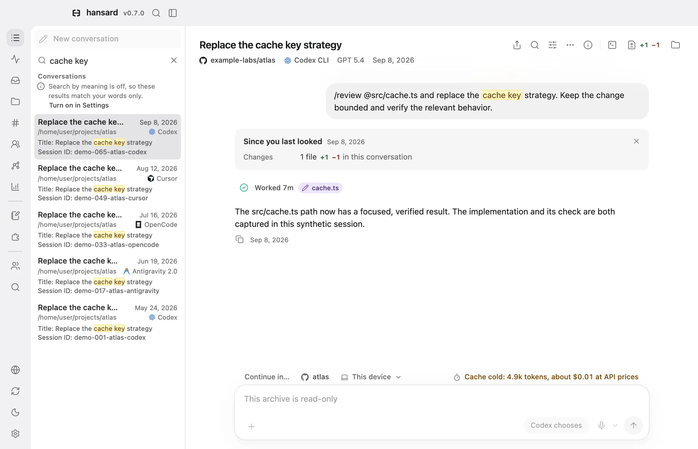Click the send arrow button in composer
Screen dimensions: 698x449
633,425
